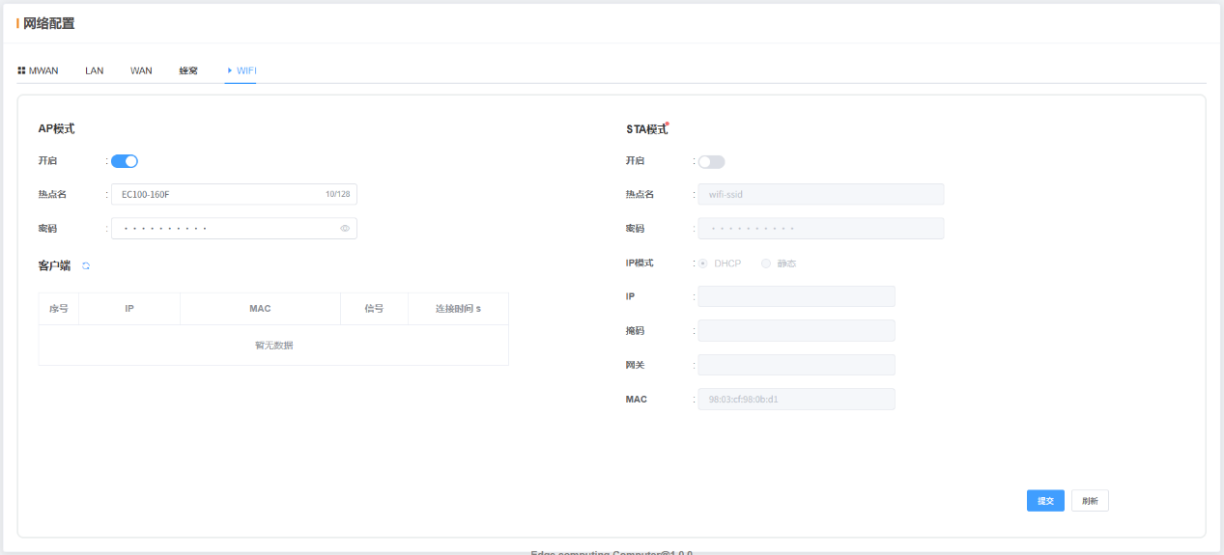Click the MAC column header in client table

(x=260, y=309)
